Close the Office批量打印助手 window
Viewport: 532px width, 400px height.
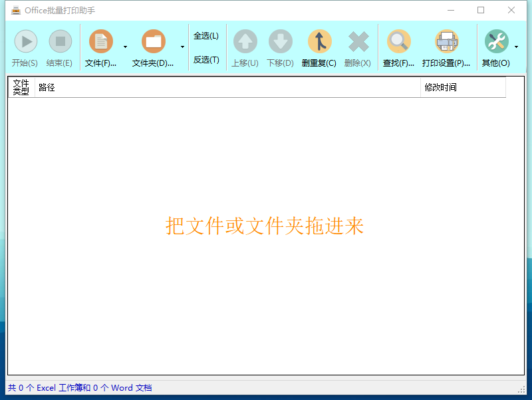511,10
